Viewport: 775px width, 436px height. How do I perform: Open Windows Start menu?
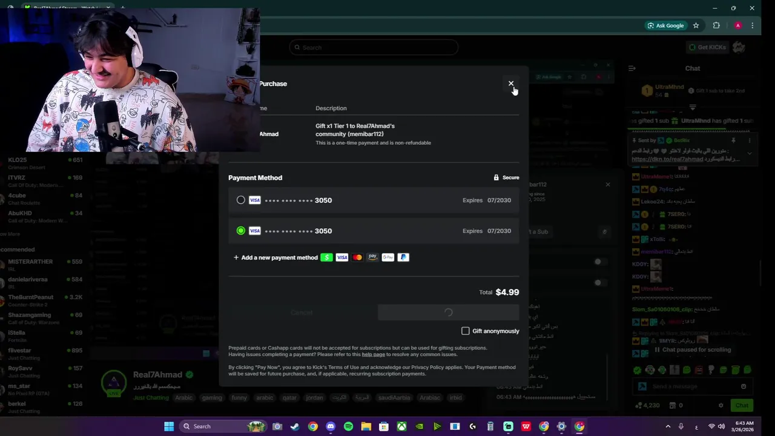(169, 426)
